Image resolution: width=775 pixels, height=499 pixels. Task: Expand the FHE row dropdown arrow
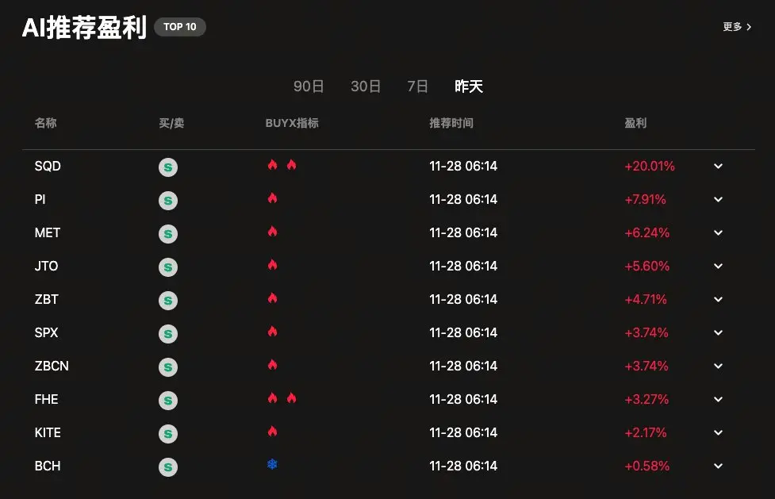[x=718, y=400]
